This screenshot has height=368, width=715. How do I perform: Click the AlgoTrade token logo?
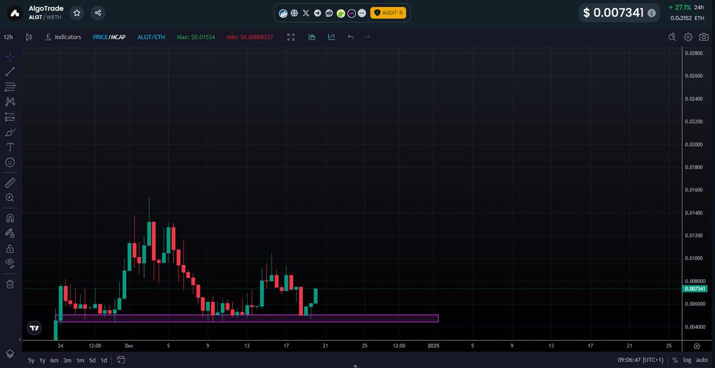point(15,13)
